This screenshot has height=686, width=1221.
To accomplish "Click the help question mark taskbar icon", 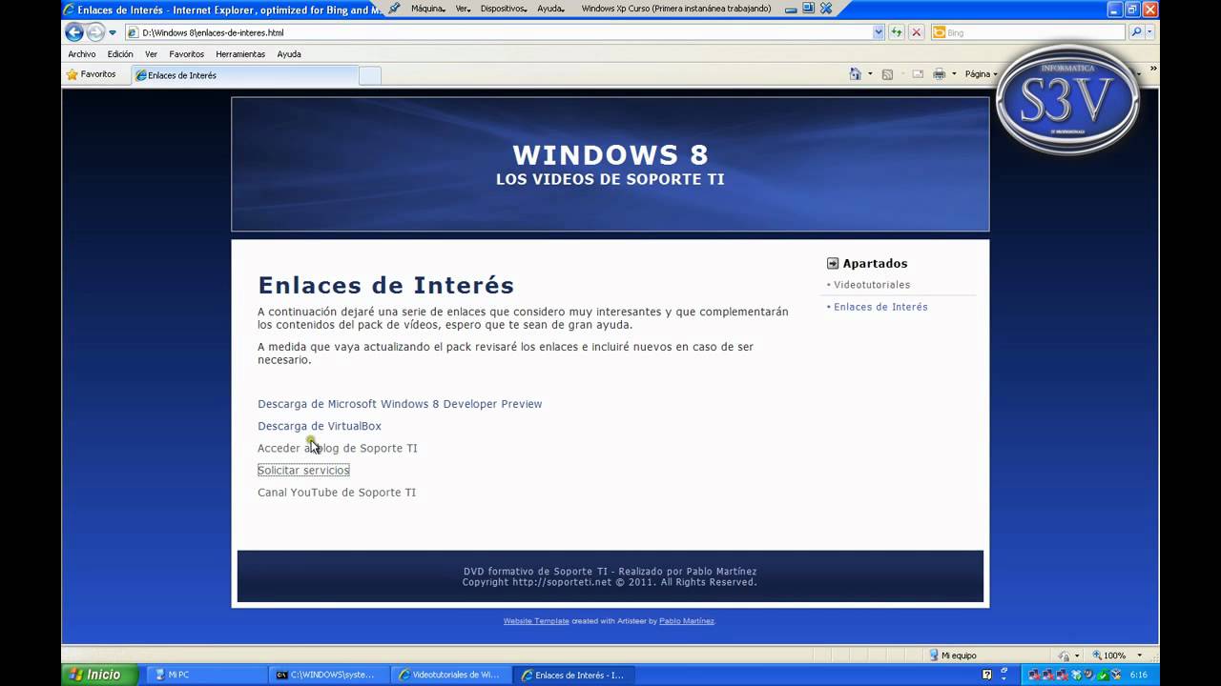I will pos(987,675).
